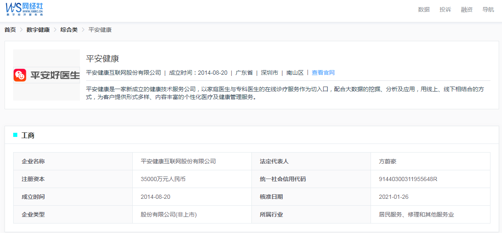This screenshot has width=502, height=233.
Task: Click the cyan square beside 工商 heading
Action: click(x=15, y=135)
